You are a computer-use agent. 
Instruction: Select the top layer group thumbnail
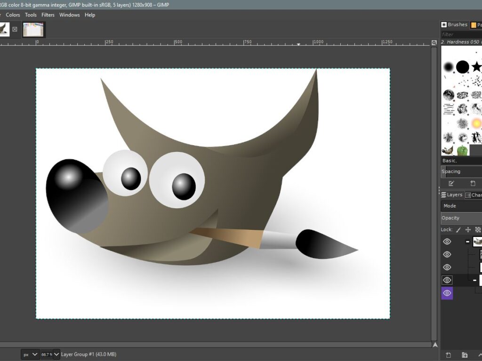click(x=477, y=242)
